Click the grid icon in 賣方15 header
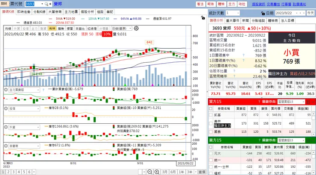The width and height of the screenshot is (316, 175). (x=308, y=140)
